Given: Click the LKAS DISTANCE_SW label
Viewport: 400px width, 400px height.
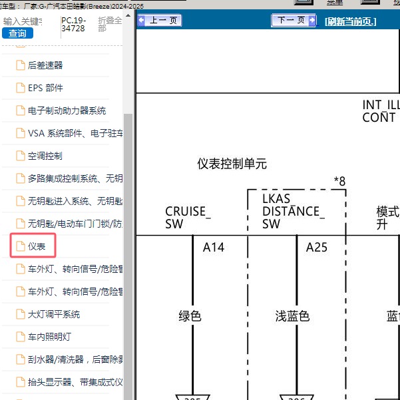Looking at the screenshot, I should (x=294, y=212).
